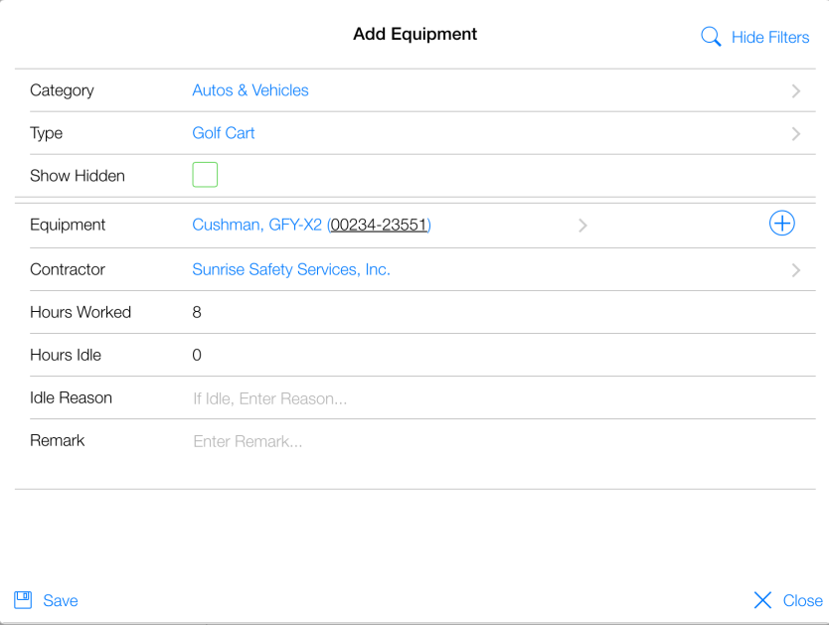This screenshot has width=829, height=625.
Task: Open the Cushman, GFY-X2 equipment value
Action: pos(256,226)
